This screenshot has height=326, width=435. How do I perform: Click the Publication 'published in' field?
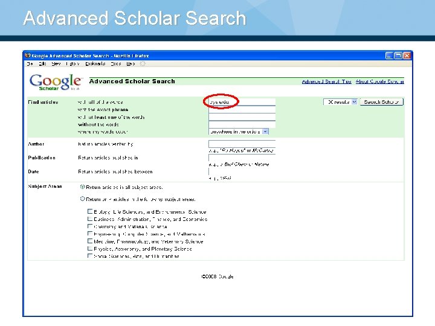pos(242,158)
